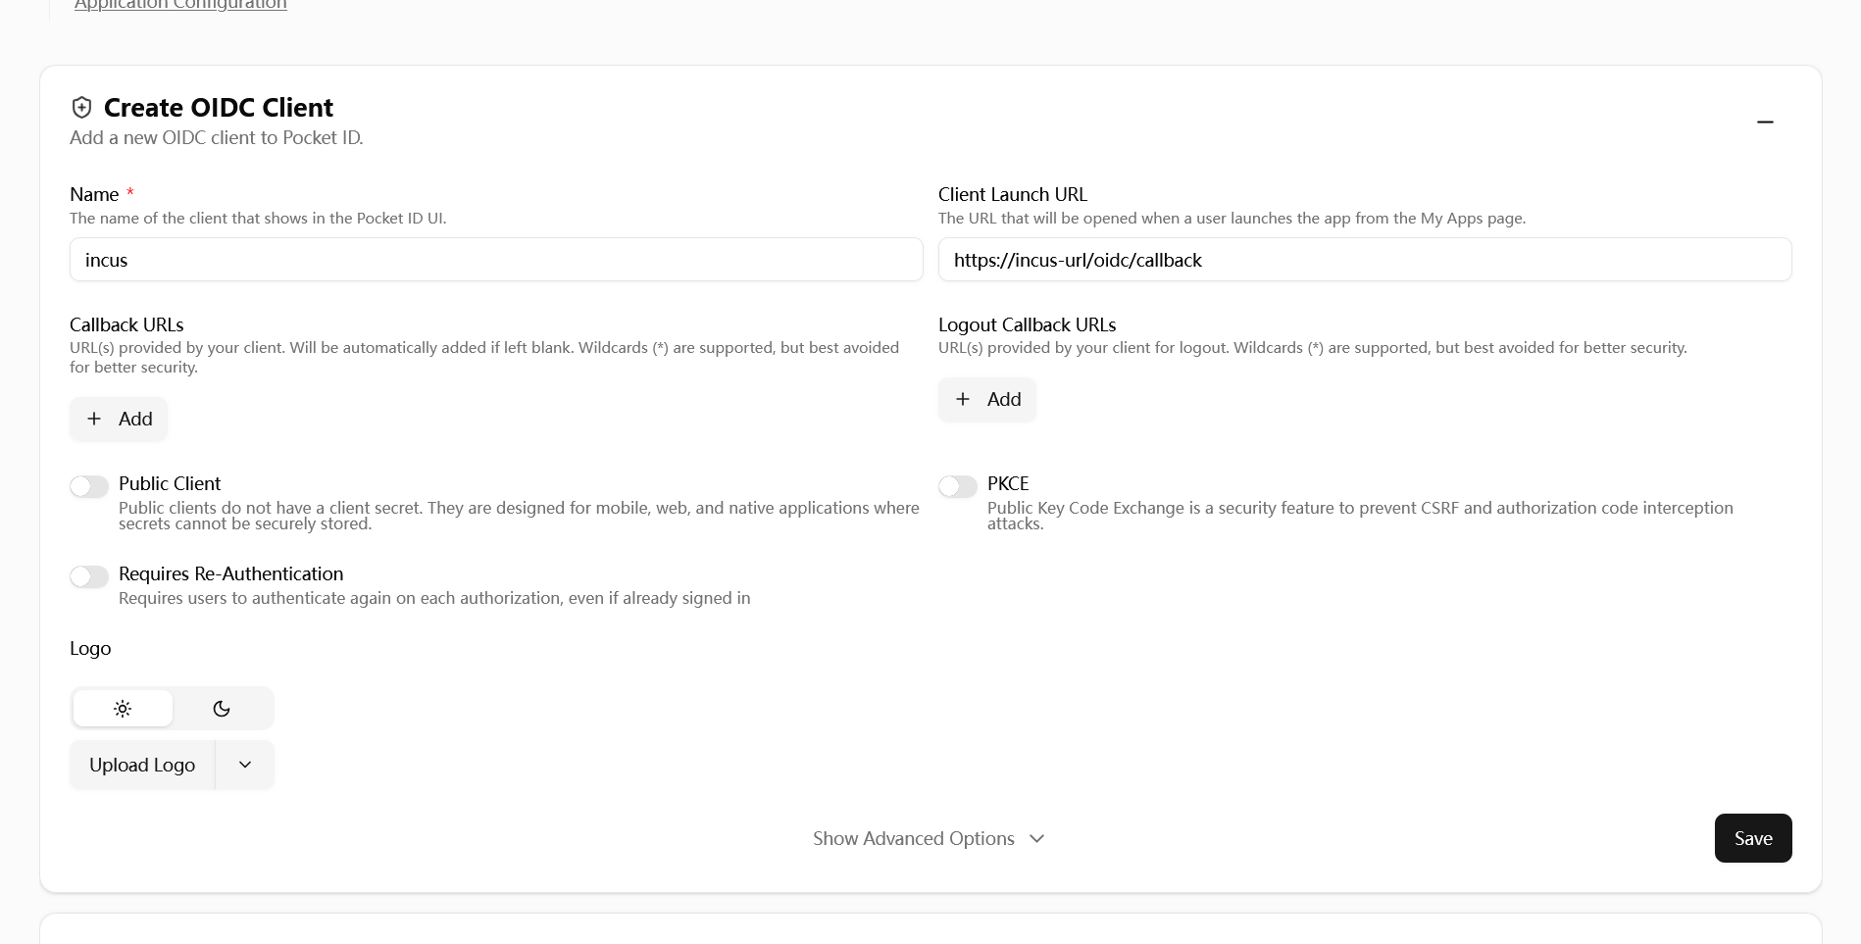Viewport: 1861px width, 944px height.
Task: Select the dark mode logo moon icon
Action: (x=222, y=709)
